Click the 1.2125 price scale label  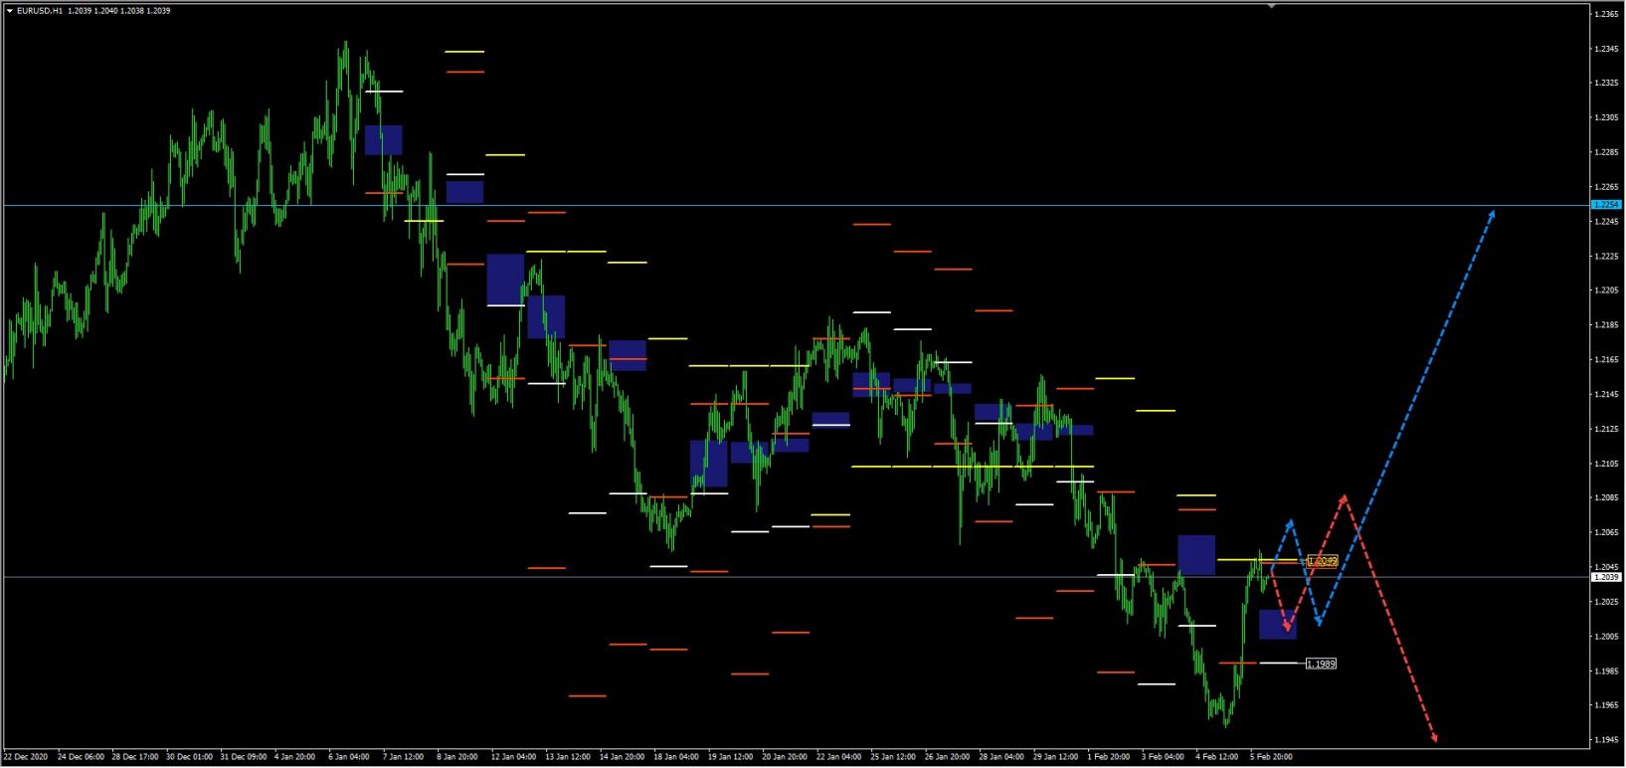1606,429
